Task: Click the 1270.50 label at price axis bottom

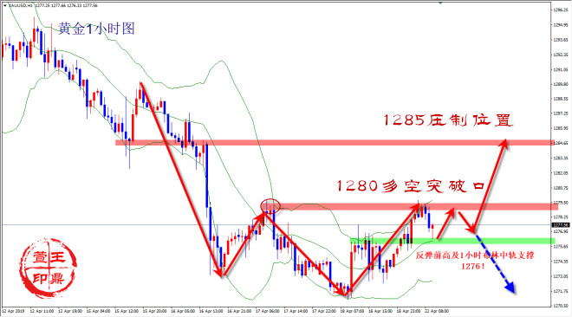Action: 561,306
